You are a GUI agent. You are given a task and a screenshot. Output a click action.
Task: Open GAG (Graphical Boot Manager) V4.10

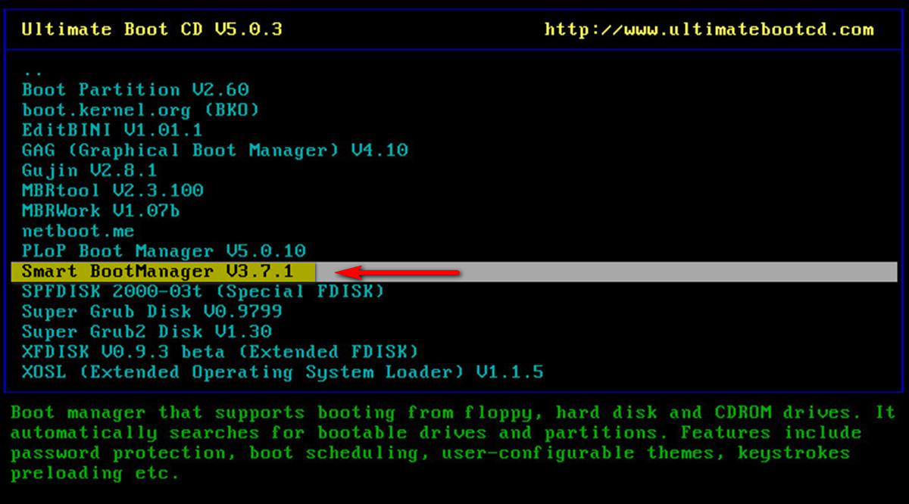click(214, 150)
